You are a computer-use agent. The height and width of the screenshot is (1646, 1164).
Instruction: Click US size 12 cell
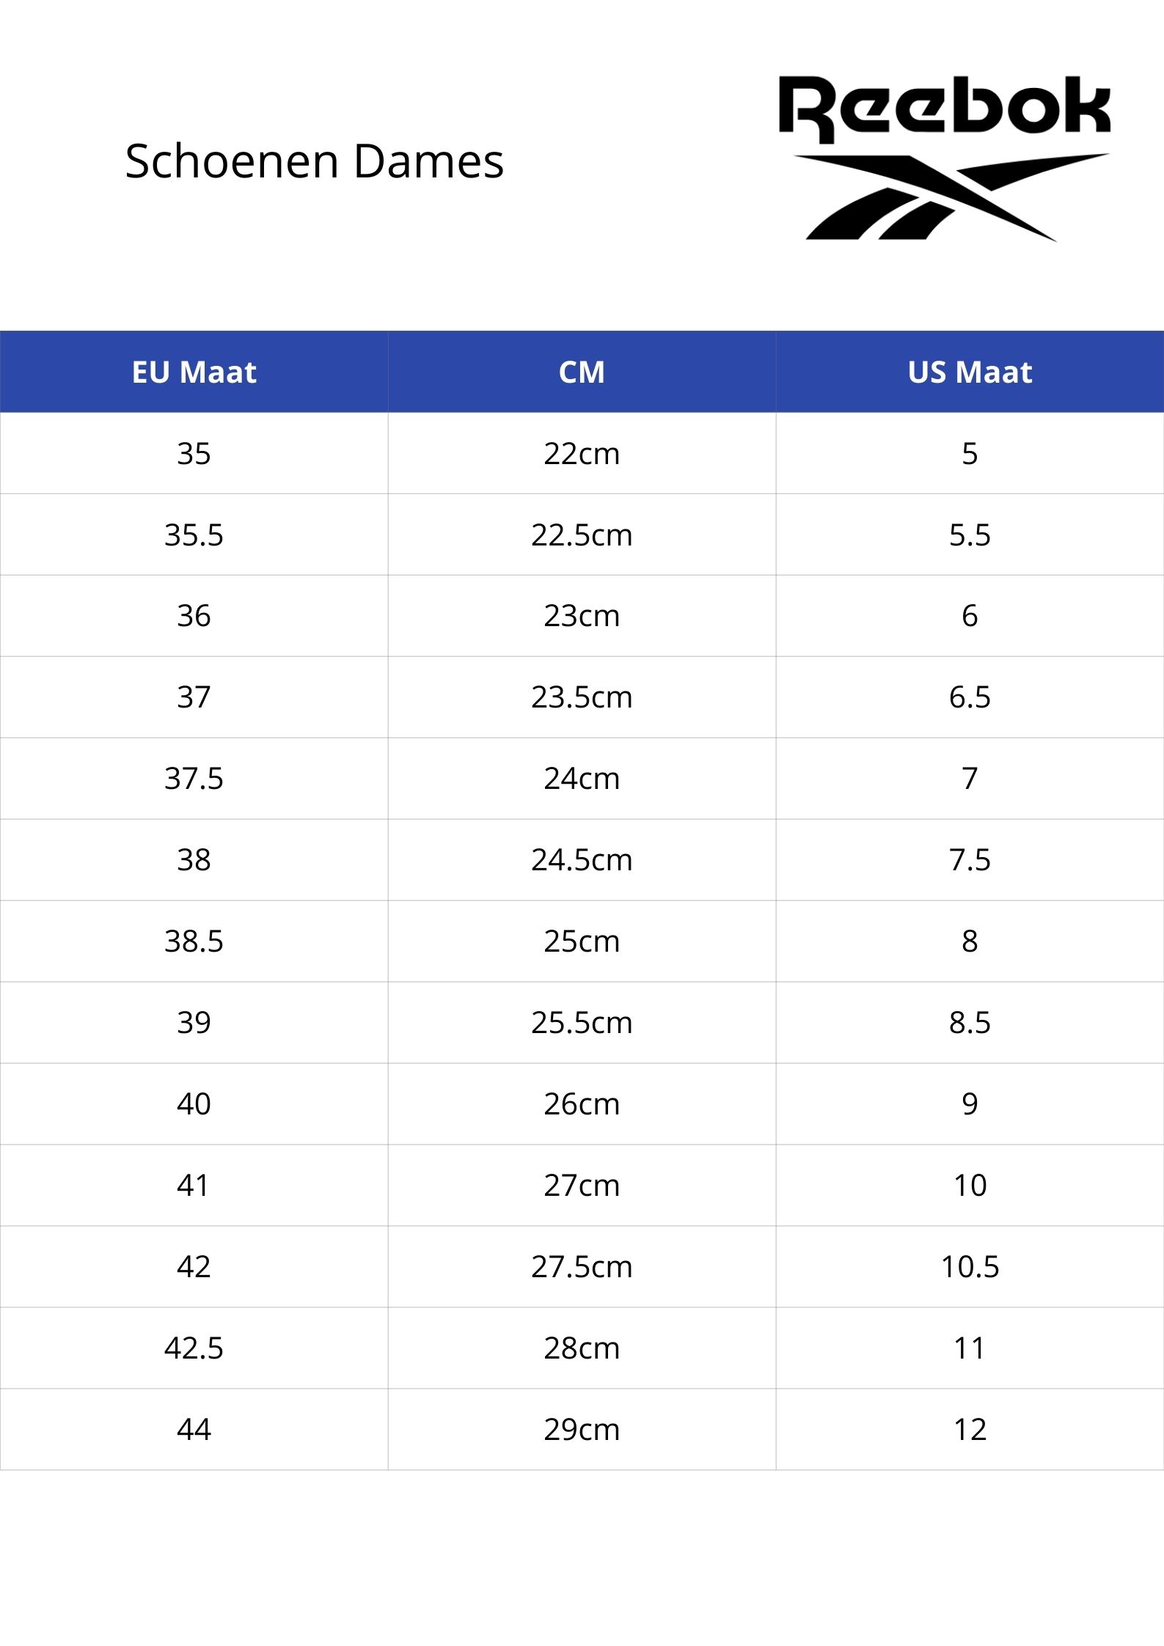click(x=970, y=1430)
